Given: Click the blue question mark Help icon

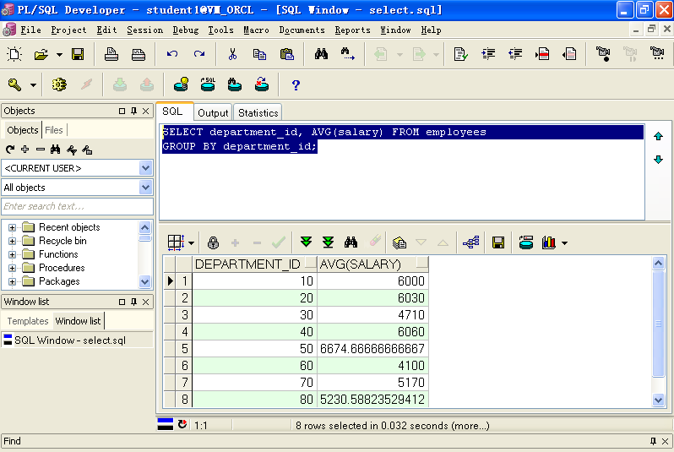Looking at the screenshot, I should click(x=296, y=84).
